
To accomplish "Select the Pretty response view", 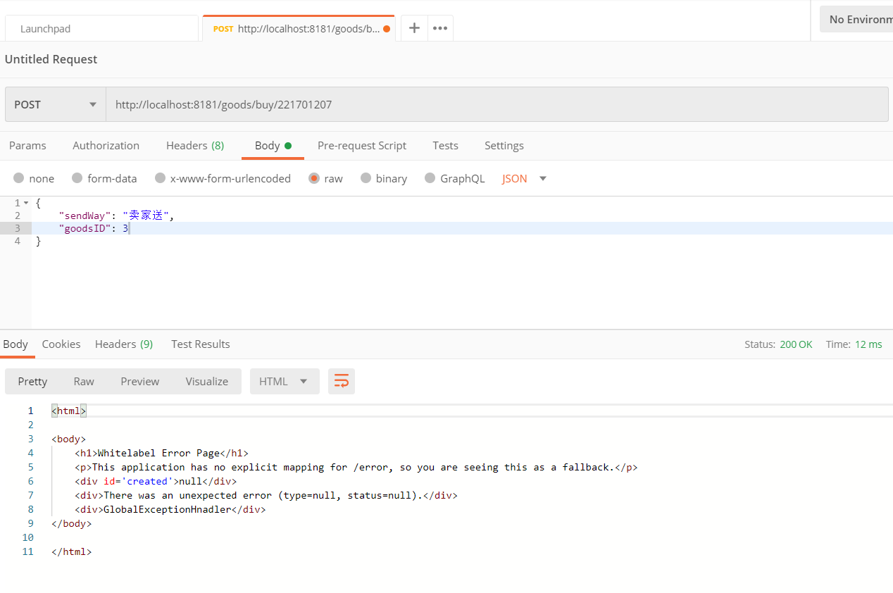I will pyautogui.click(x=32, y=381).
